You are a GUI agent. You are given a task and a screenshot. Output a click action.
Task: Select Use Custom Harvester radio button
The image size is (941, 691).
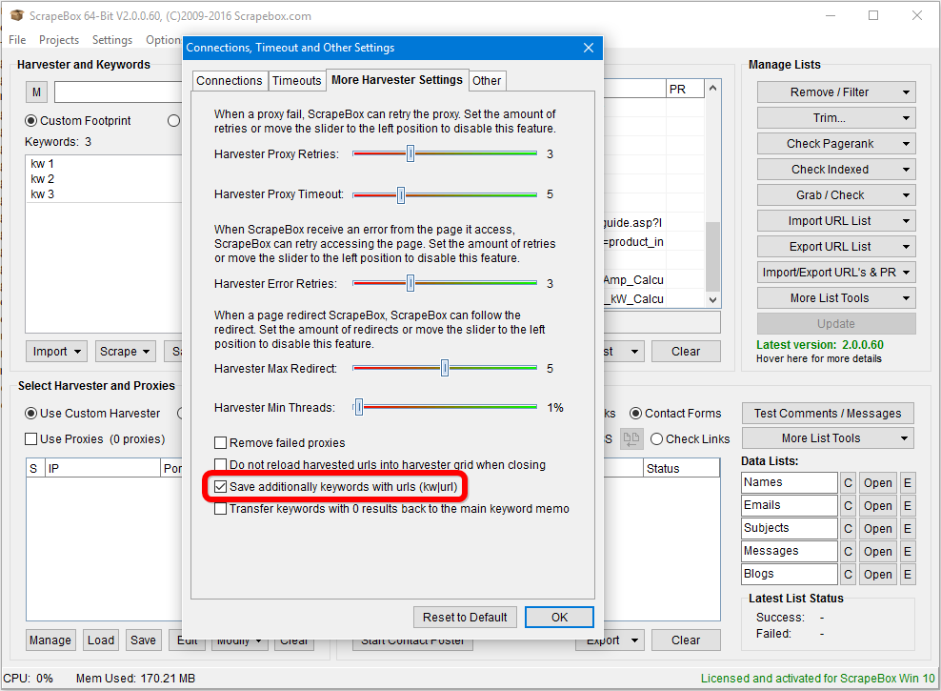(x=30, y=414)
